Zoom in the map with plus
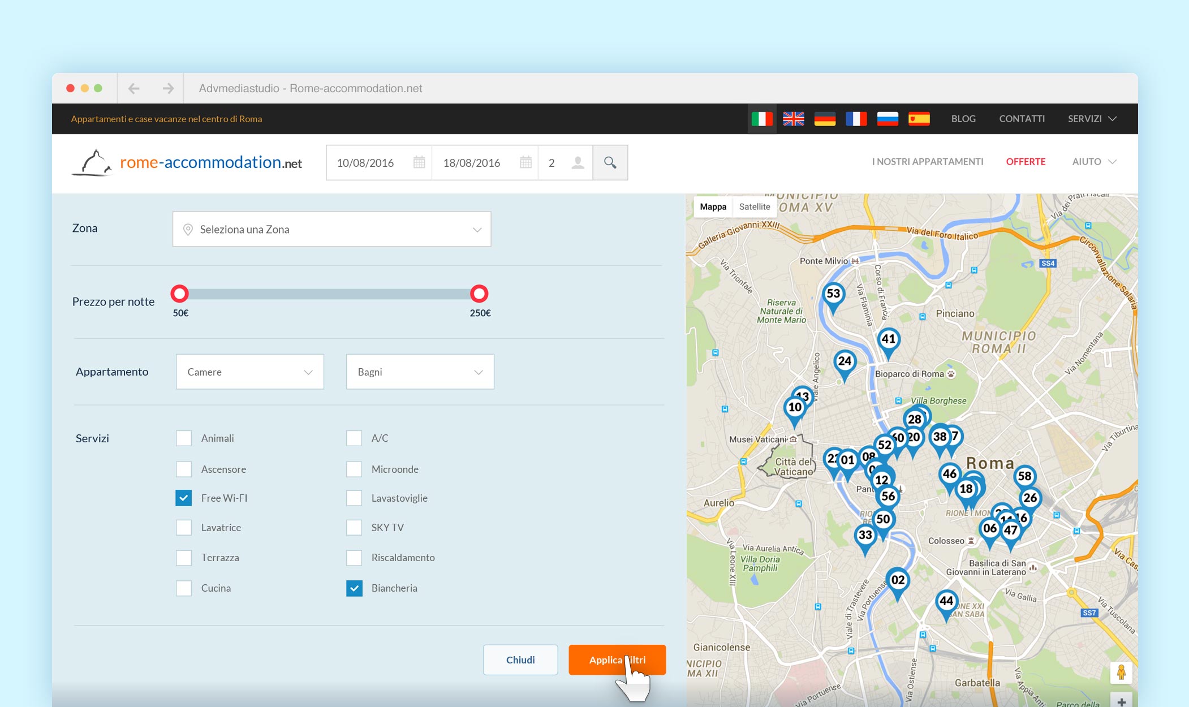The width and height of the screenshot is (1189, 707). [1121, 700]
